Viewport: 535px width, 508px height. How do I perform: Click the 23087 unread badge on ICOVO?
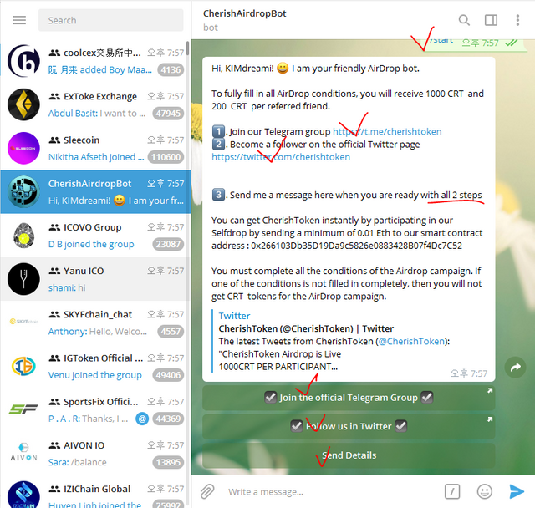point(168,245)
